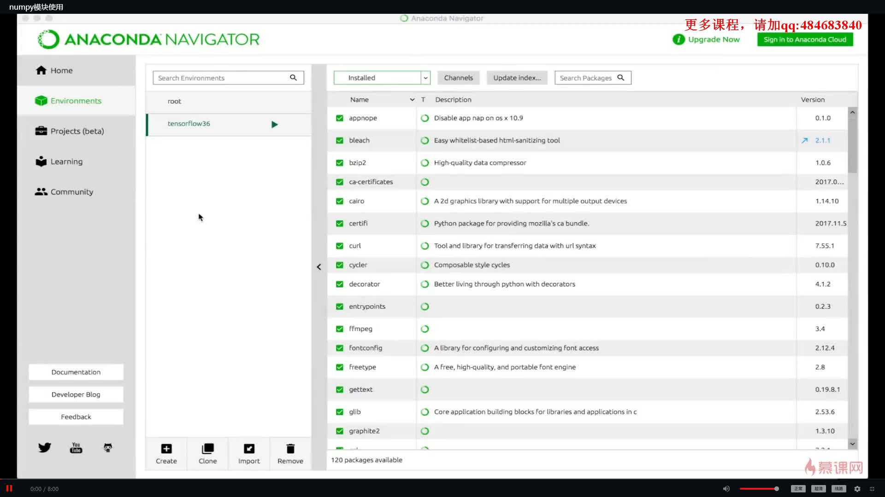Image resolution: width=885 pixels, height=497 pixels.
Task: Uncheck the bzip2 package checkbox
Action: (x=340, y=163)
